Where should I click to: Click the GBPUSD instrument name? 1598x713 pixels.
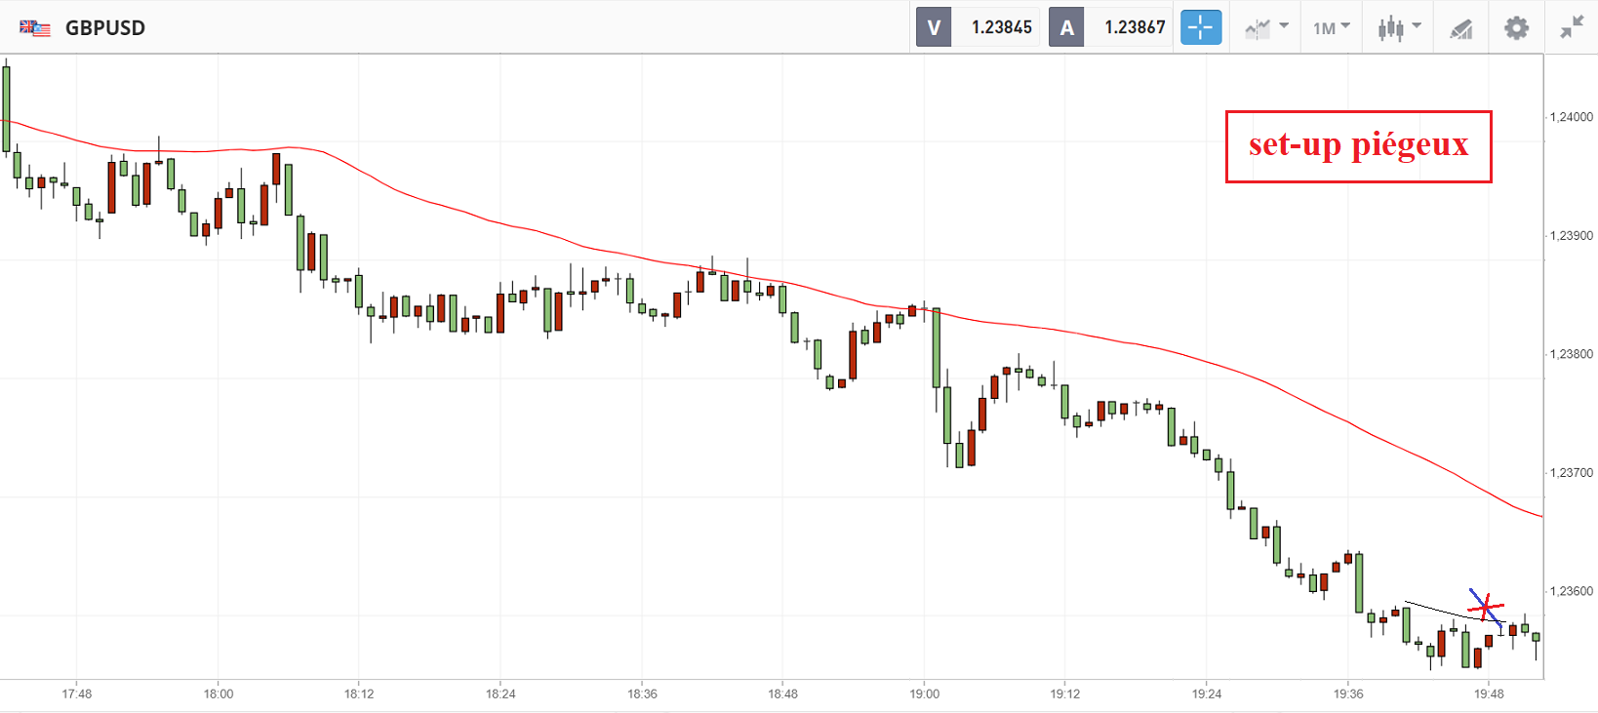pyautogui.click(x=105, y=28)
